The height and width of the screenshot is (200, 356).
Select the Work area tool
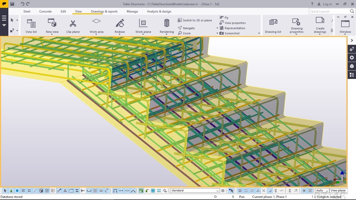(x=97, y=26)
